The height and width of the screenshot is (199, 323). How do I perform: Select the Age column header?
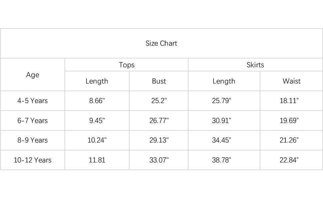click(x=33, y=75)
